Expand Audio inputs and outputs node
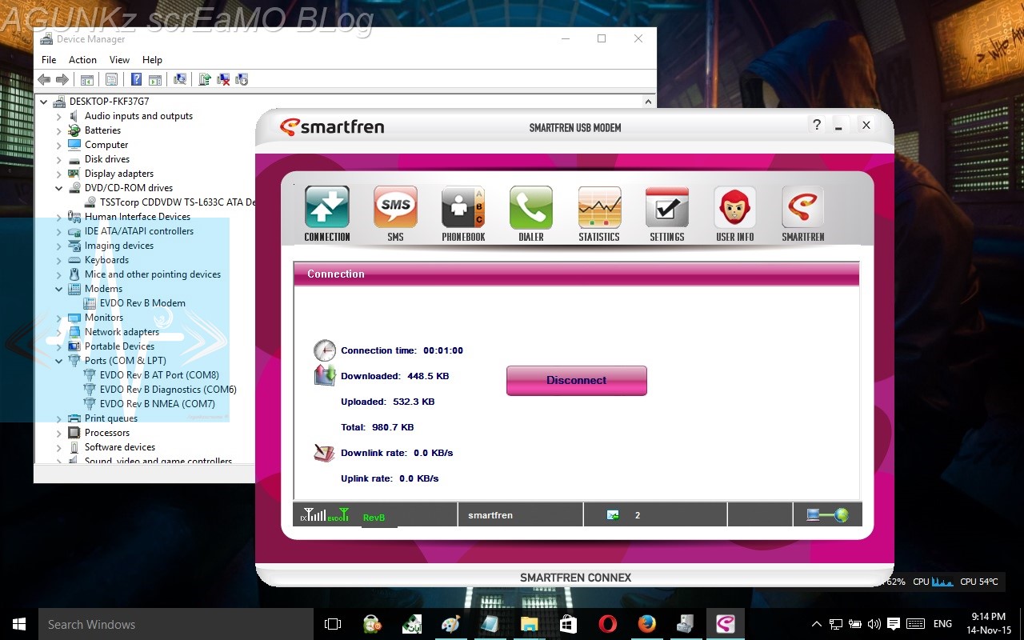Viewport: 1024px width, 640px height. point(58,116)
